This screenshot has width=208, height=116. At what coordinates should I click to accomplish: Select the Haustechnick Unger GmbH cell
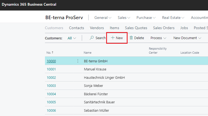pyautogui.click(x=104, y=77)
